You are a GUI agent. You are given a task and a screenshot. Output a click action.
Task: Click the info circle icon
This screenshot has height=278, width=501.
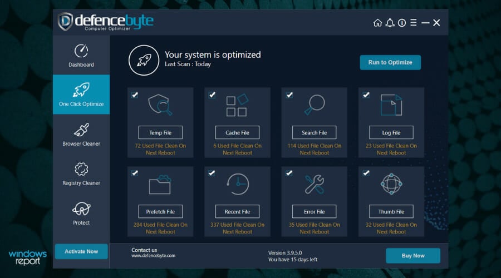pos(402,23)
